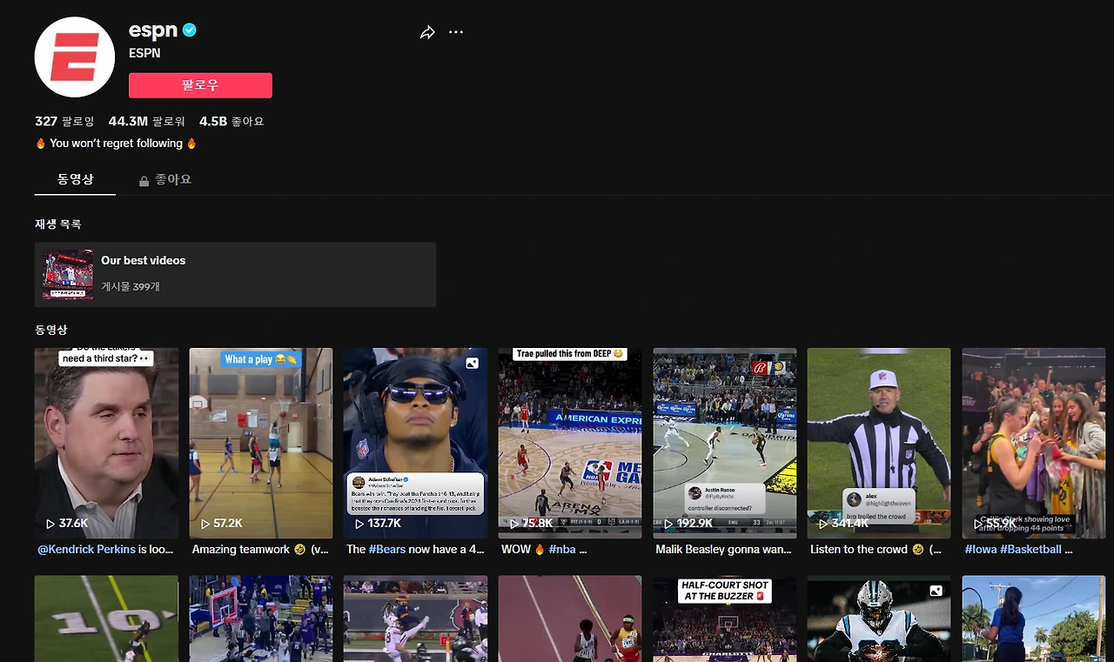This screenshot has width=1114, height=662.
Task: Click the play icon showing 192.9K views
Action: click(668, 524)
